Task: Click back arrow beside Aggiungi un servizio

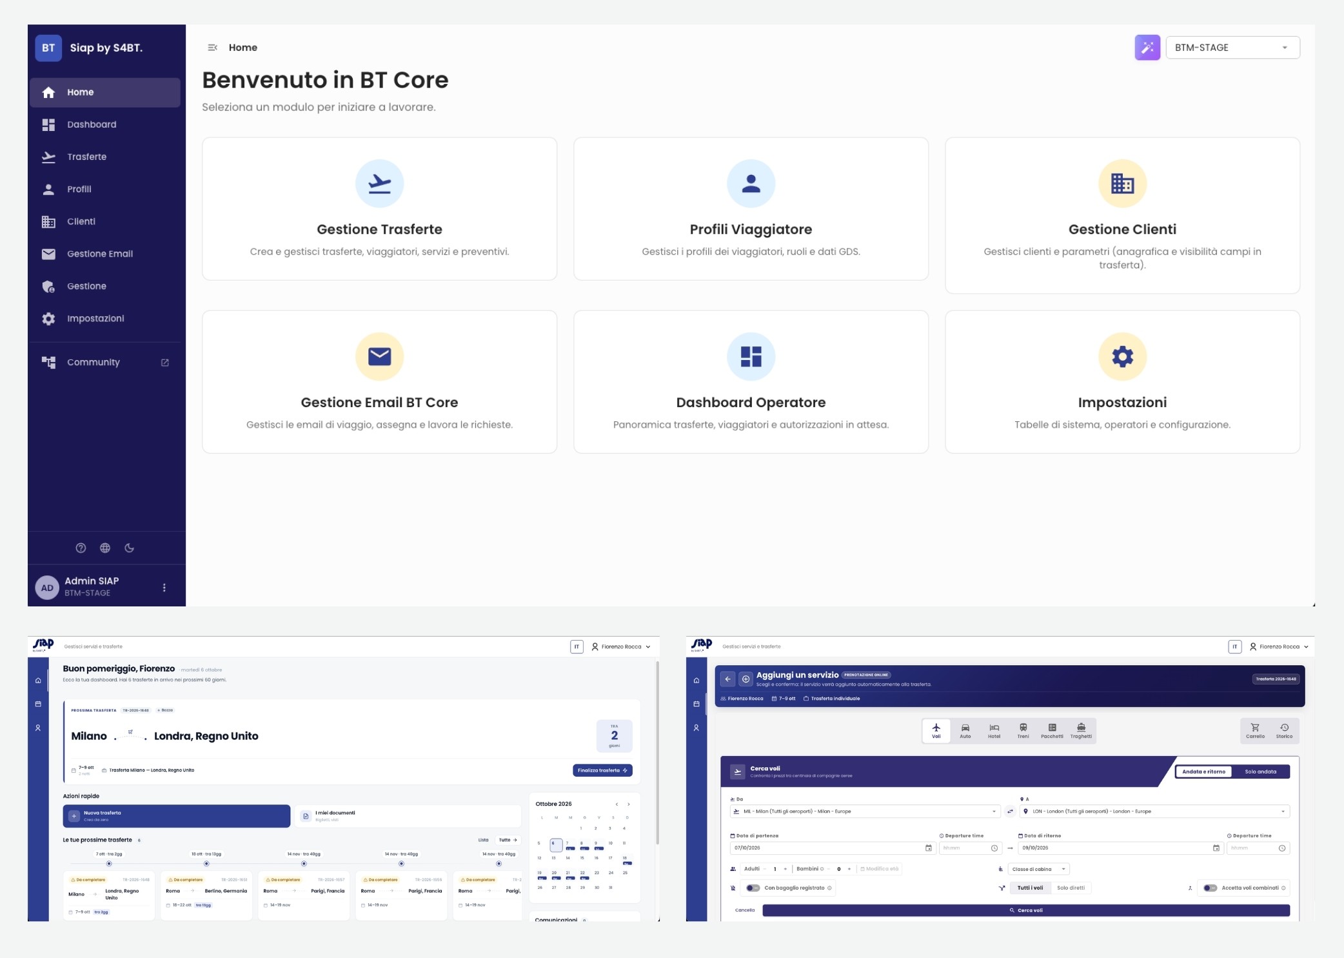Action: click(727, 679)
